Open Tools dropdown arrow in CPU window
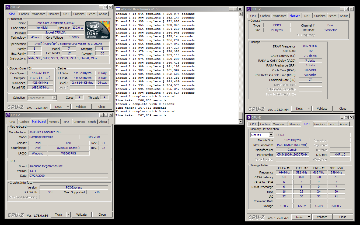The image size is (360, 225). 68,107
